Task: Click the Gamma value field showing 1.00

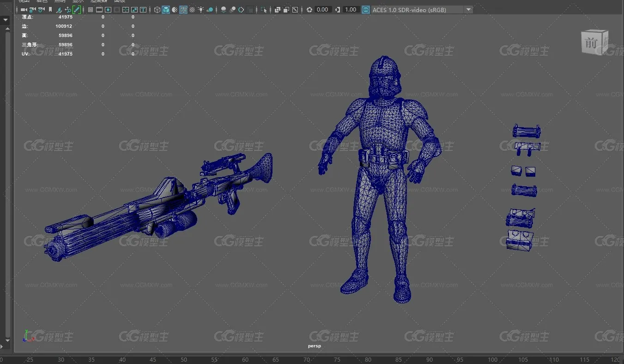Action: (351, 9)
